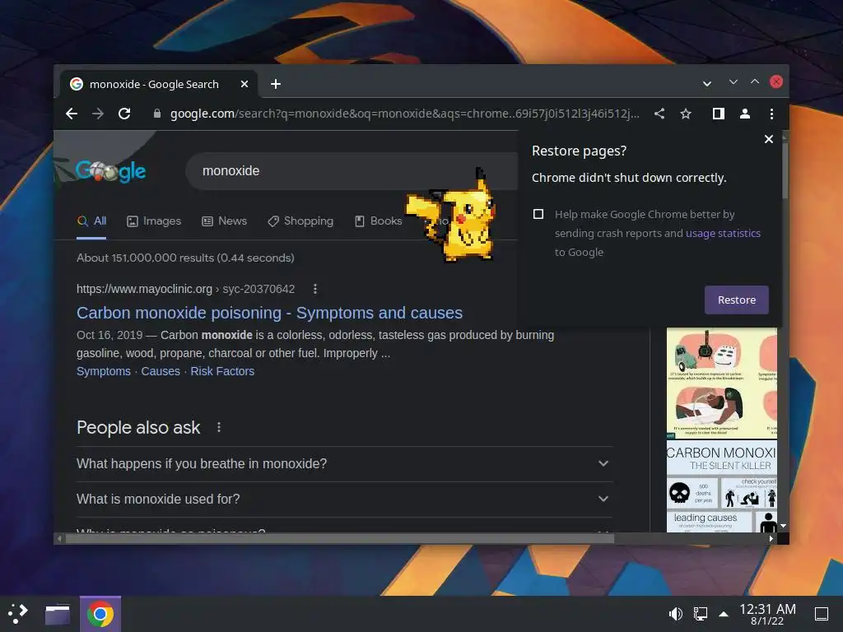Image resolution: width=843 pixels, height=632 pixels.
Task: Share this page via share icon
Action: 659,114
